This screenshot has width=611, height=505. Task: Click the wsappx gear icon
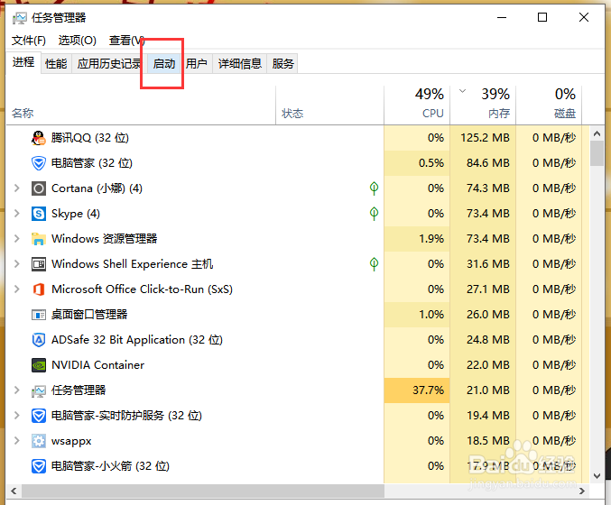click(39, 441)
